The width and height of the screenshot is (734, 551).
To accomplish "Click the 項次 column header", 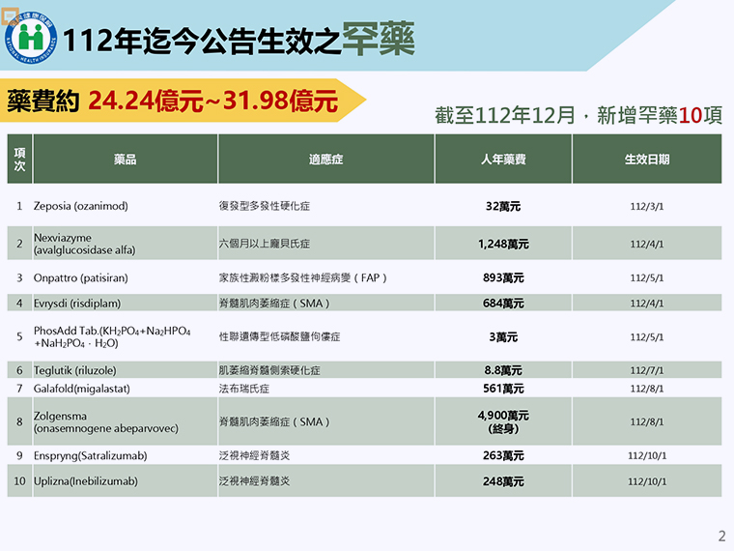I will [x=20, y=159].
